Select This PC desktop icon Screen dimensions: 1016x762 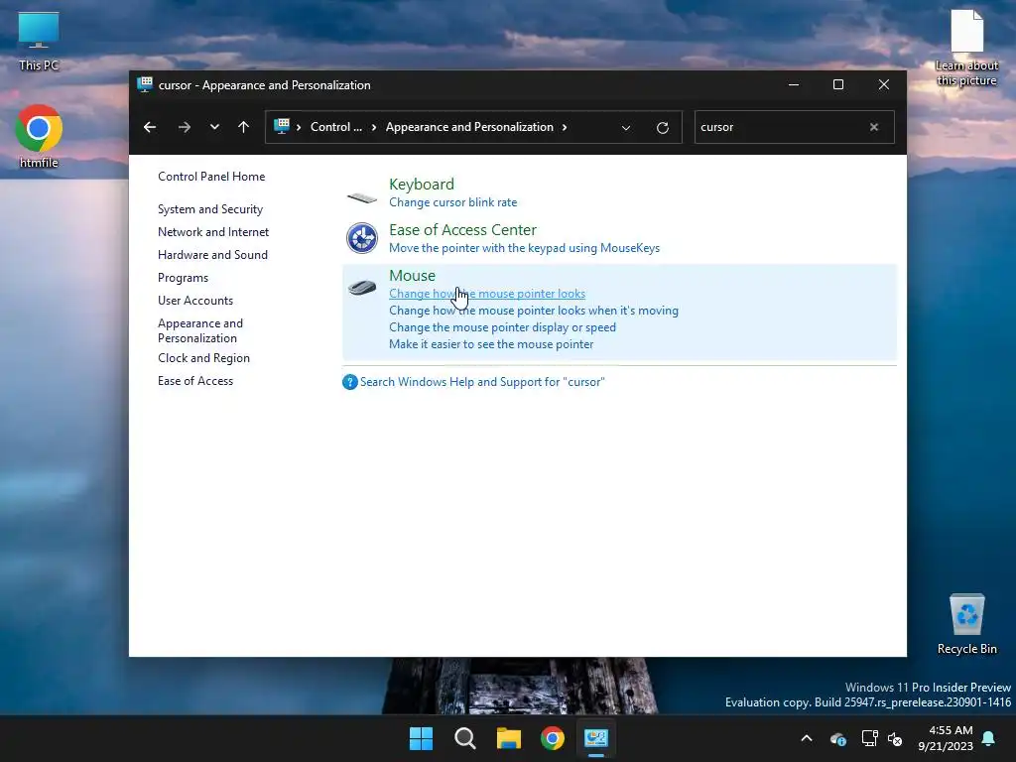click(x=39, y=41)
